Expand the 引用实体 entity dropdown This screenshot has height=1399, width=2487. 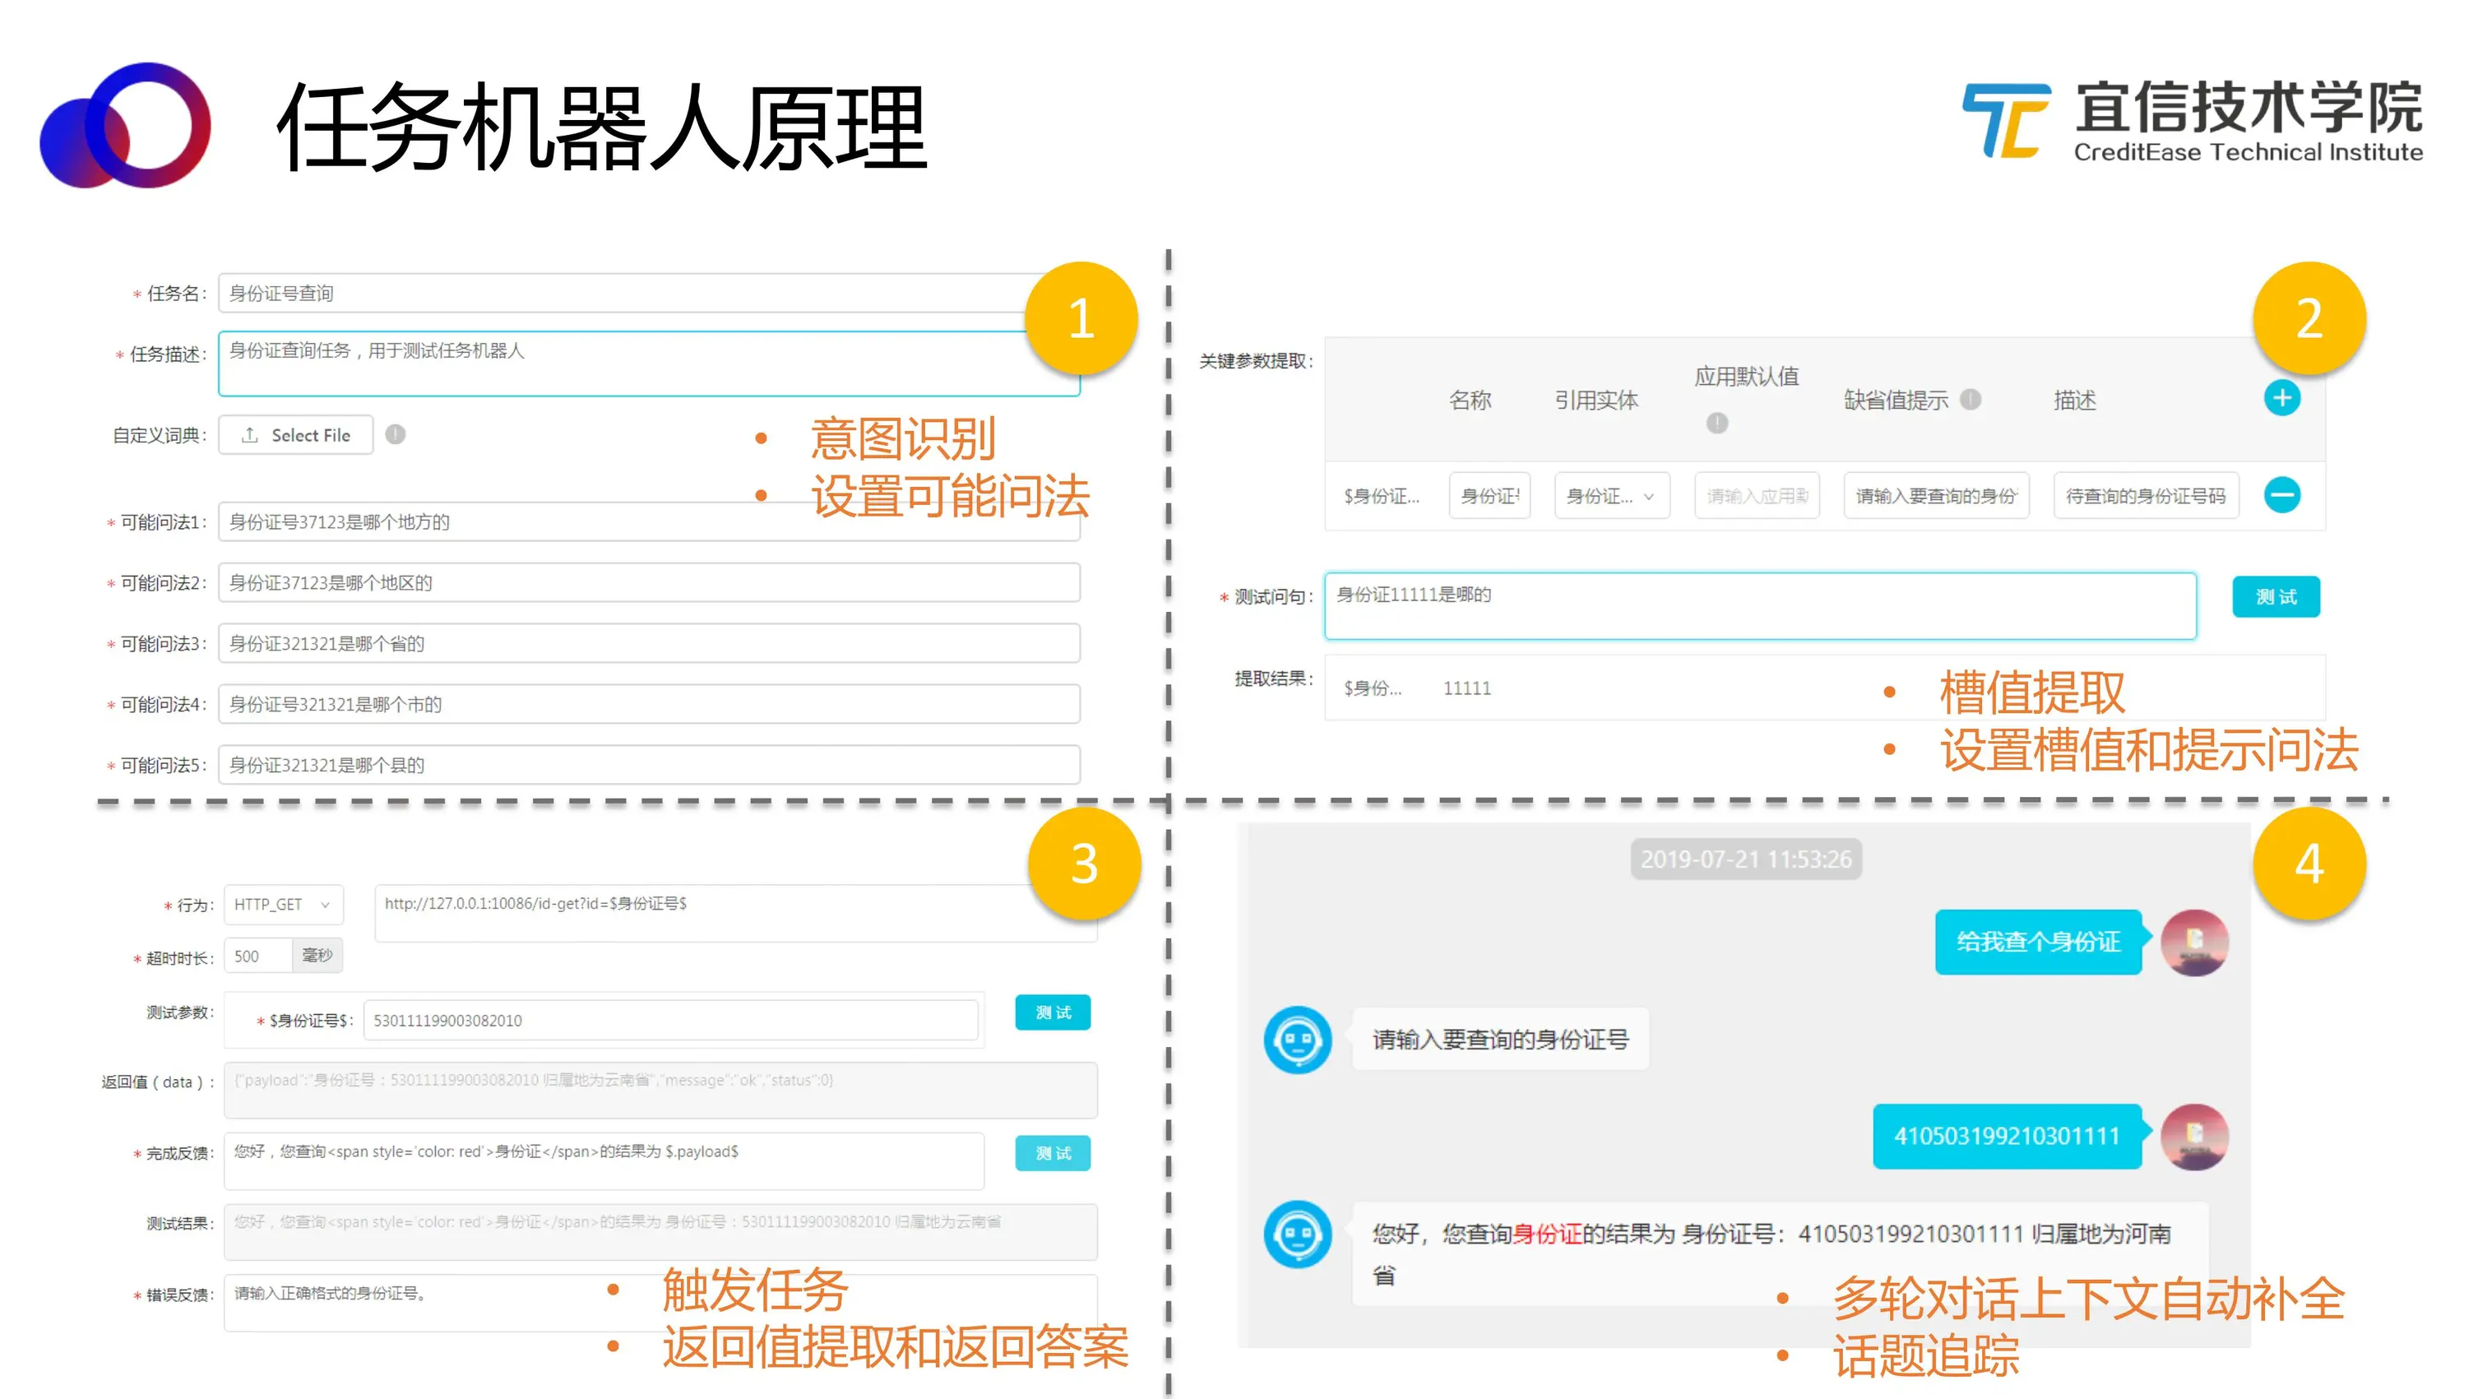[1610, 496]
